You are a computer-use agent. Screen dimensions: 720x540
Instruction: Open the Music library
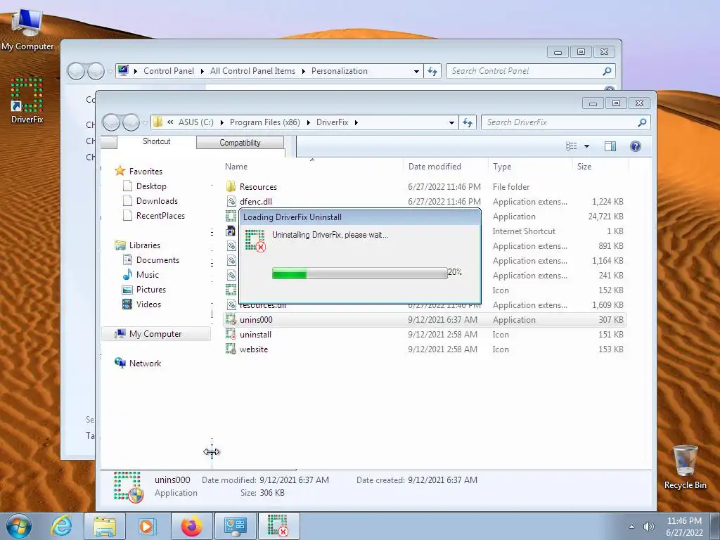(148, 275)
